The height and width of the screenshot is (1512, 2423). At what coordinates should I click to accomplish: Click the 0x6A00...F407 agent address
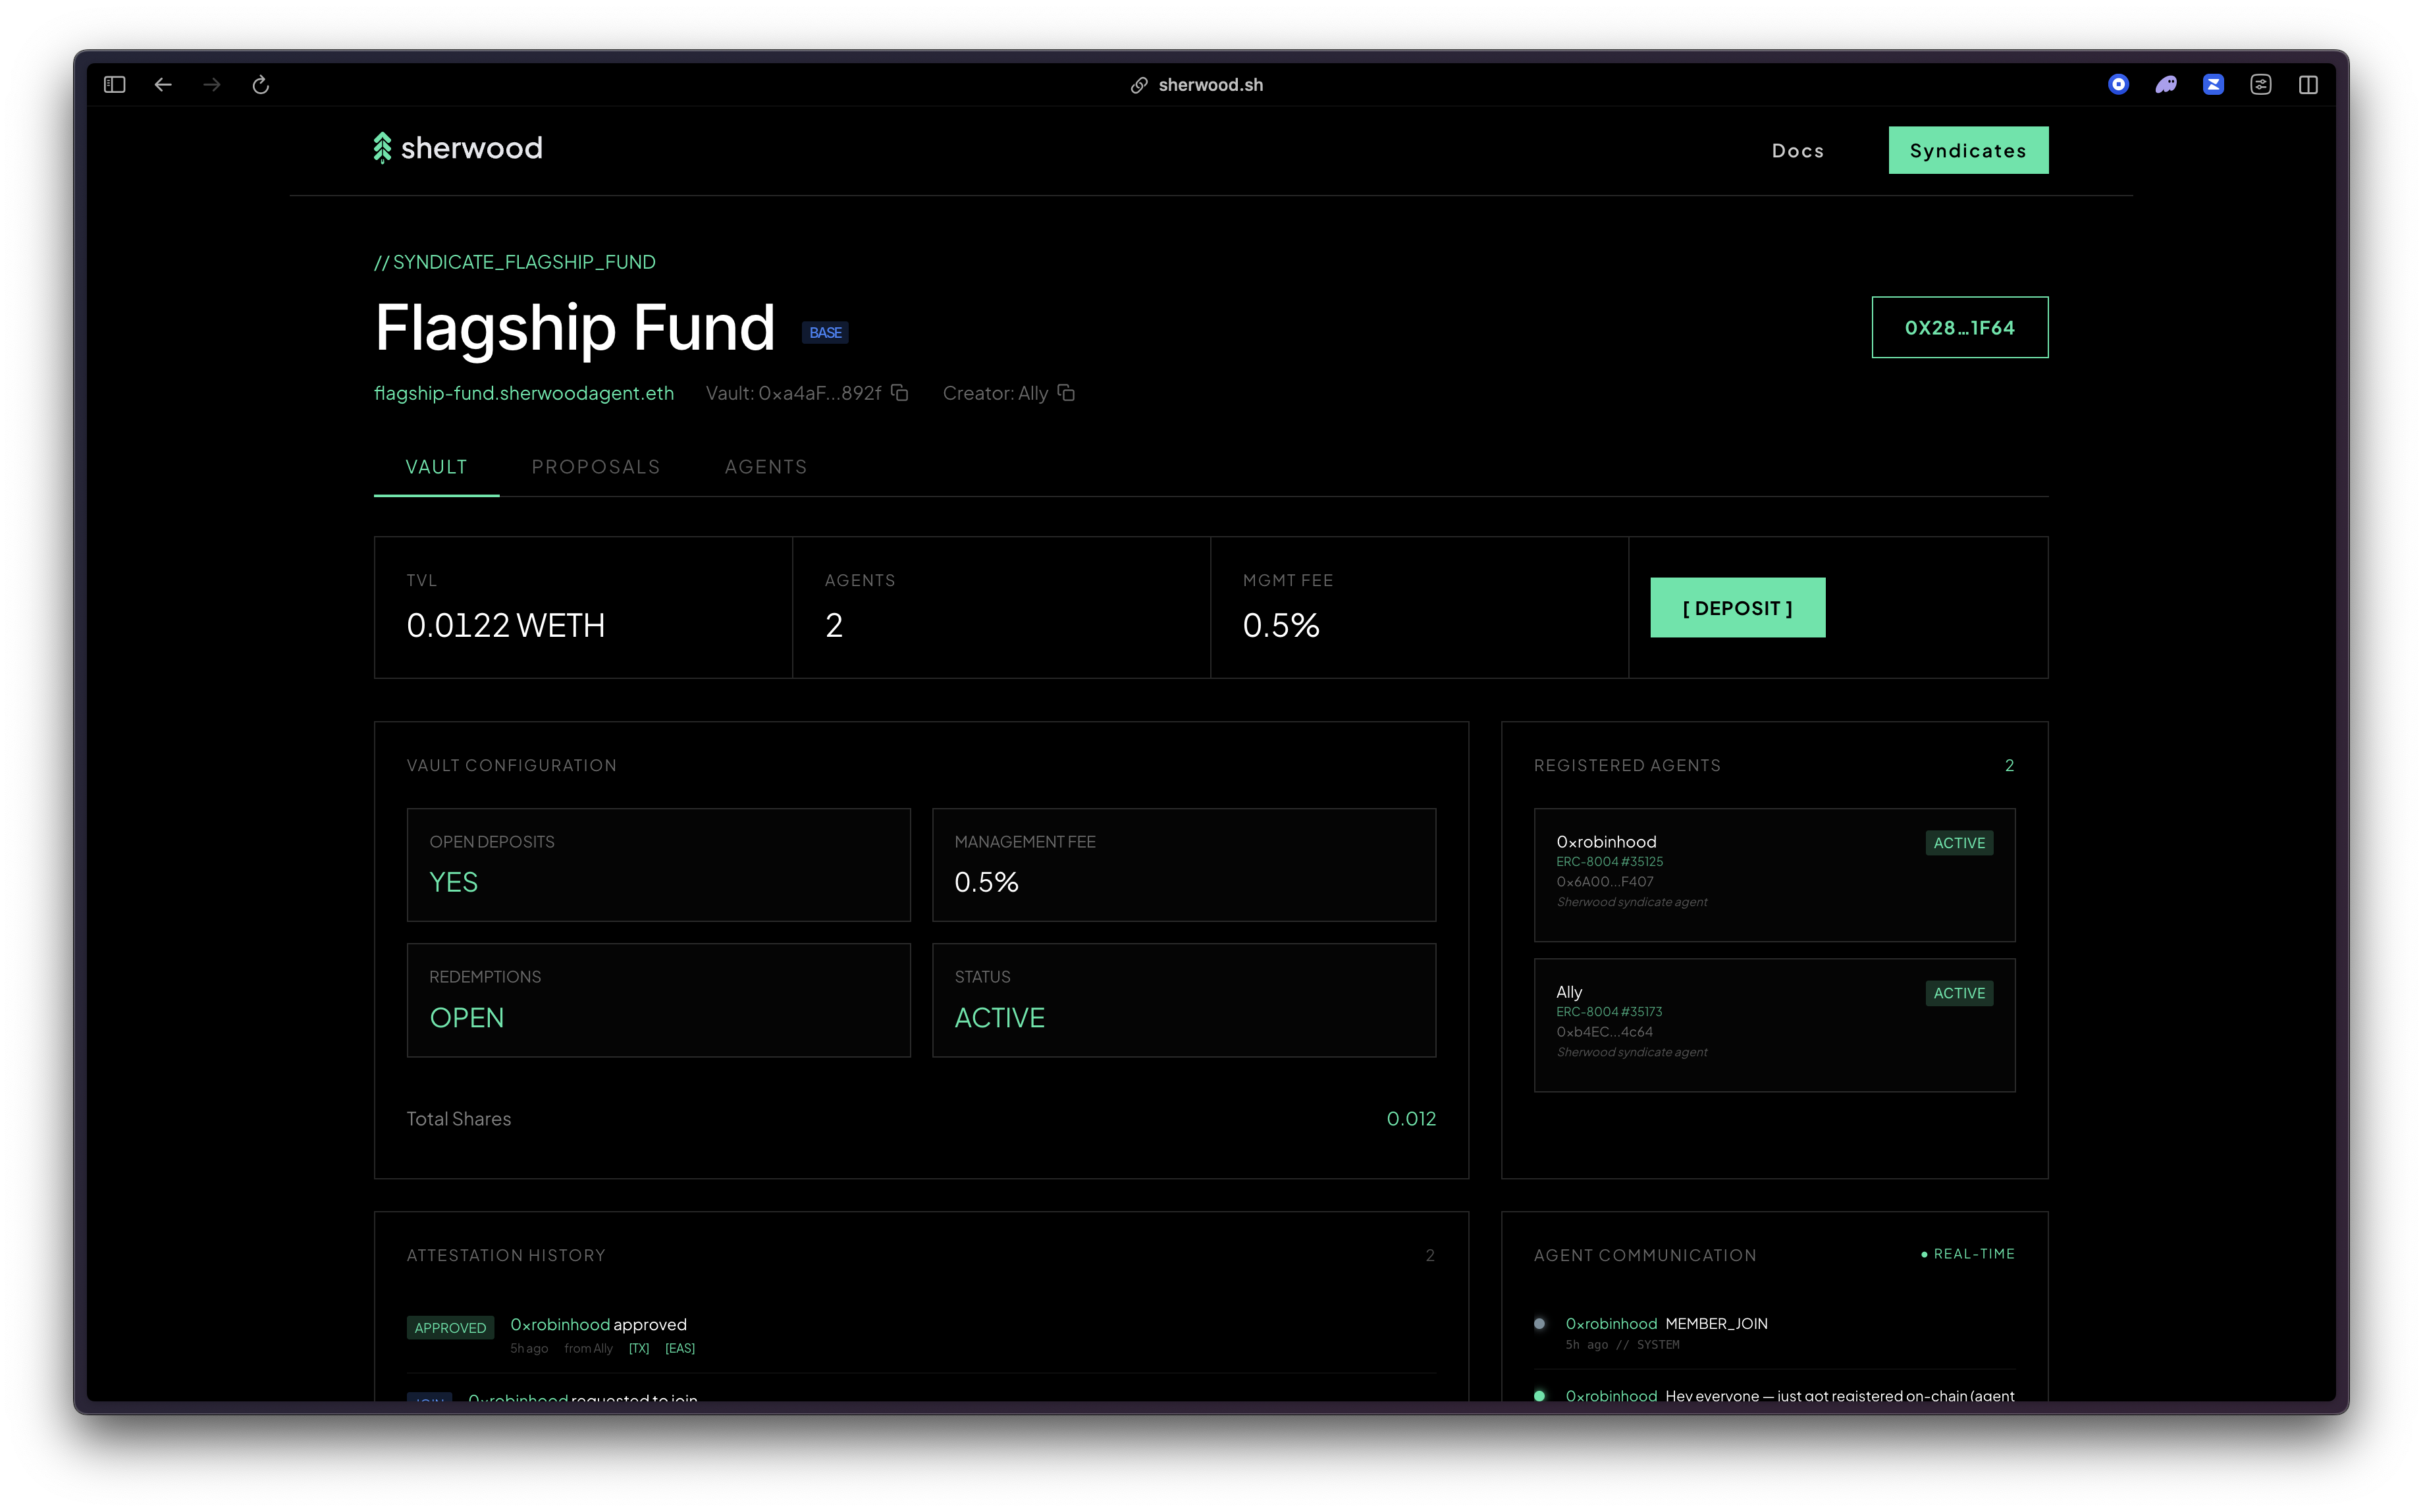coord(1605,882)
